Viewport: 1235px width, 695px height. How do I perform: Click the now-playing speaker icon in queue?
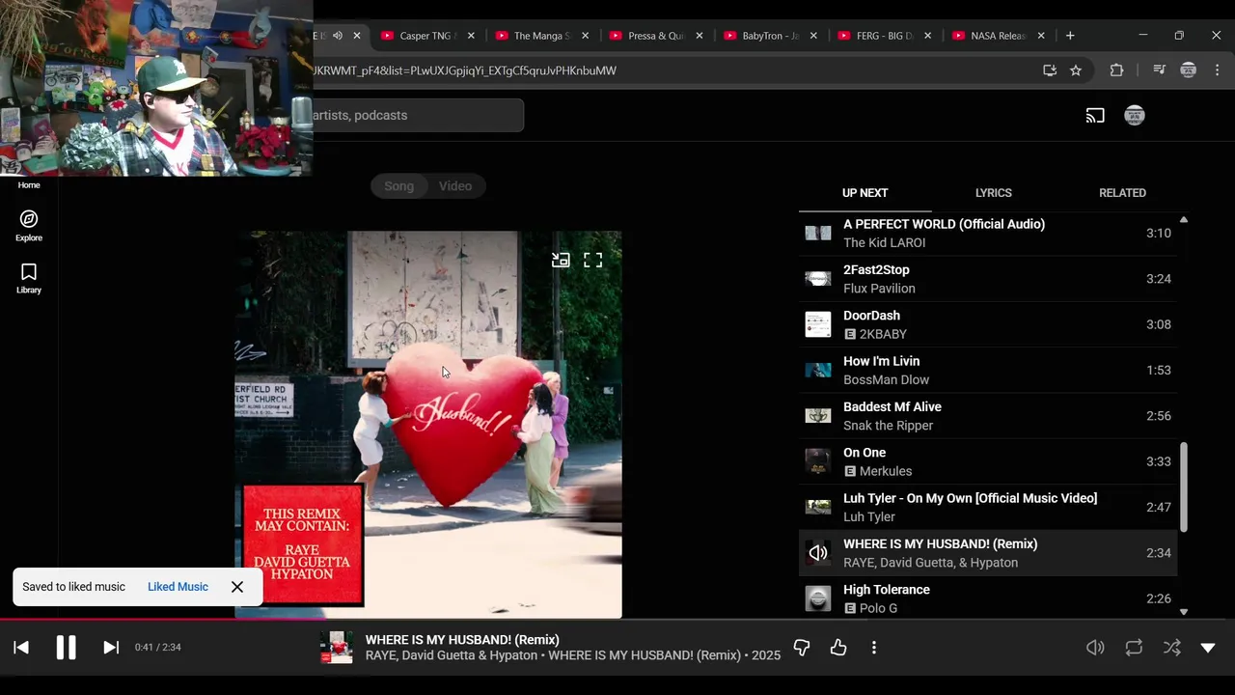(818, 553)
